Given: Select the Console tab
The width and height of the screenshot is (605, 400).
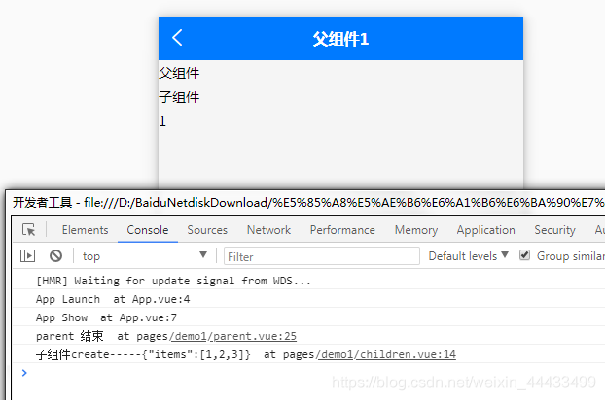Looking at the screenshot, I should click(x=148, y=230).
